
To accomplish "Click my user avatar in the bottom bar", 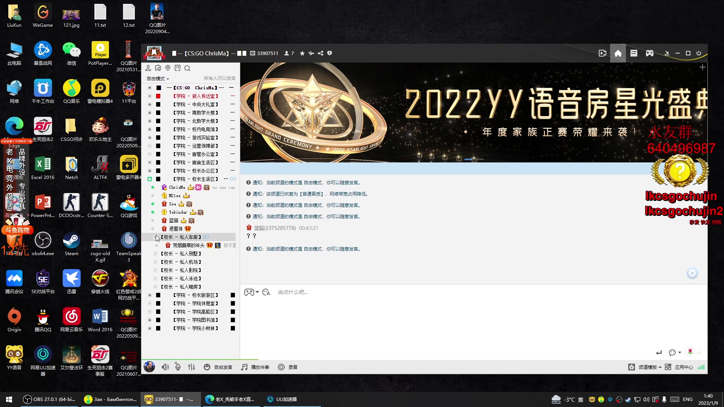I will tap(149, 367).
